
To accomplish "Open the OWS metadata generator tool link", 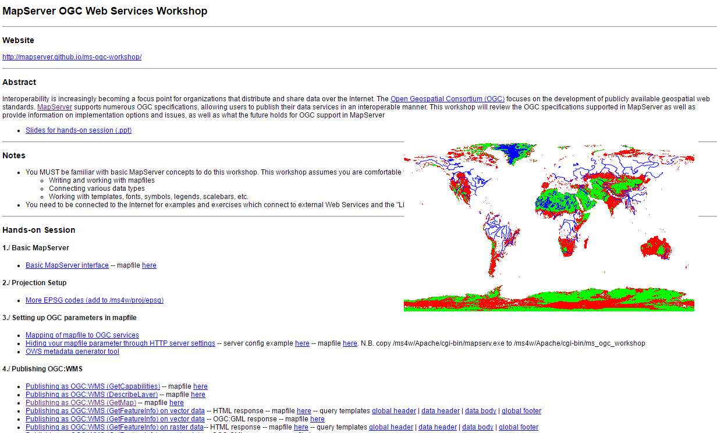I will pyautogui.click(x=72, y=352).
